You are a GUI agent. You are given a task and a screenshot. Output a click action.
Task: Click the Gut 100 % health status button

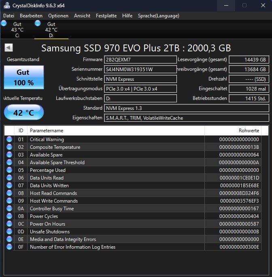24,77
